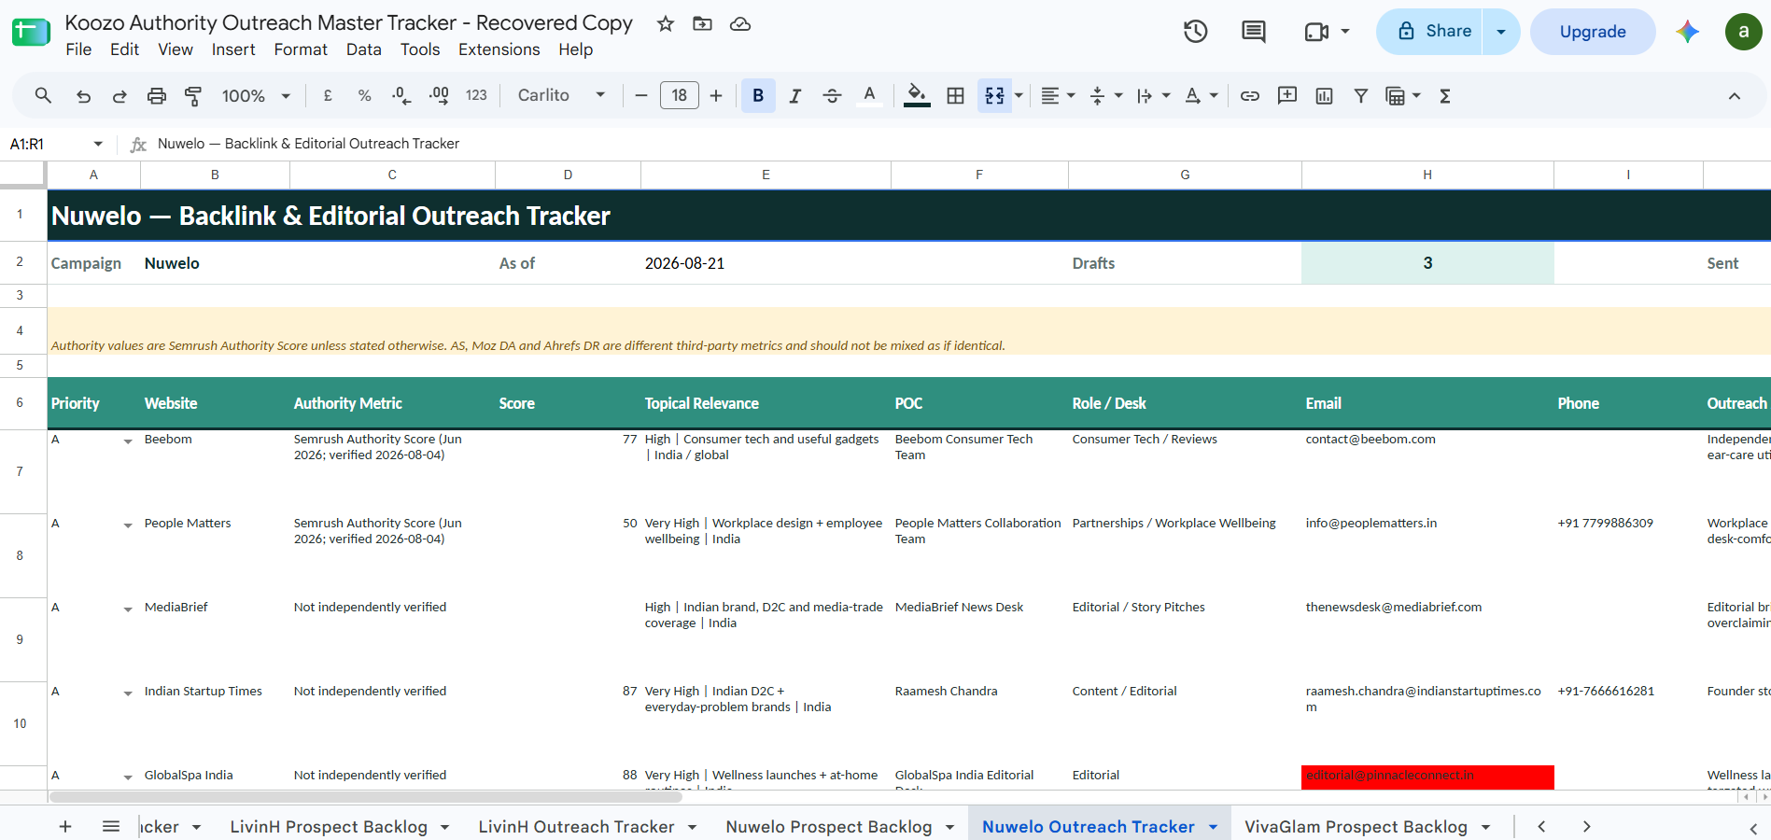Open the Extensions menu
The width and height of the screenshot is (1771, 840).
tap(499, 49)
